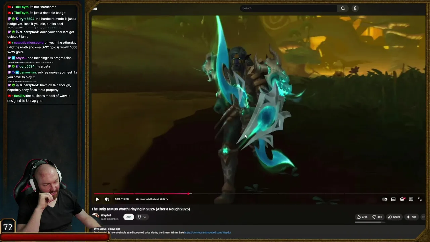Click chat username cyro5594 hardcore message
Viewport: 430px width, 242px height.
coord(27,19)
